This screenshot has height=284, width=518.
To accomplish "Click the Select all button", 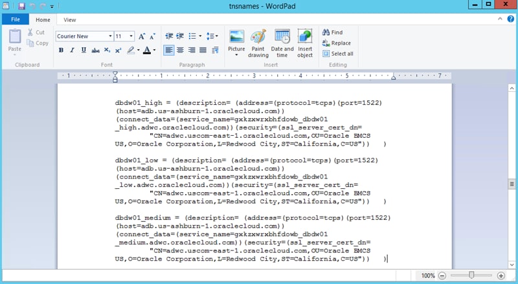I will point(338,54).
